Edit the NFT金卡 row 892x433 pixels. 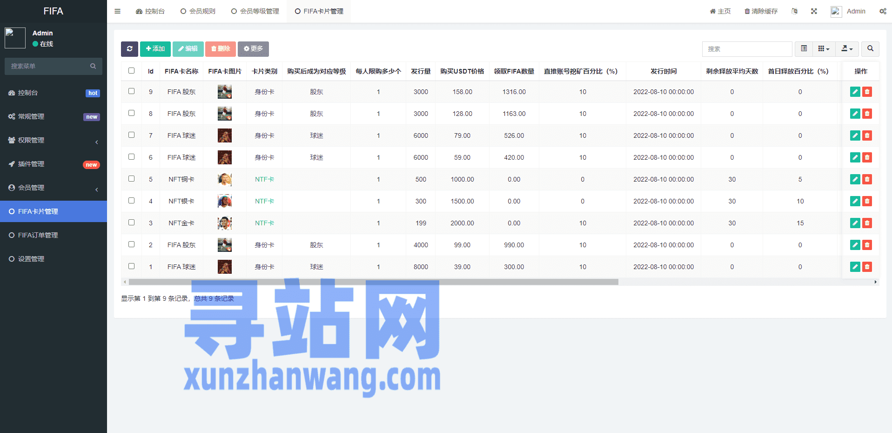[855, 223]
